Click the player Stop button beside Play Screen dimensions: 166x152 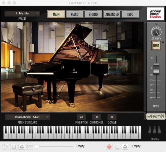[14, 147]
